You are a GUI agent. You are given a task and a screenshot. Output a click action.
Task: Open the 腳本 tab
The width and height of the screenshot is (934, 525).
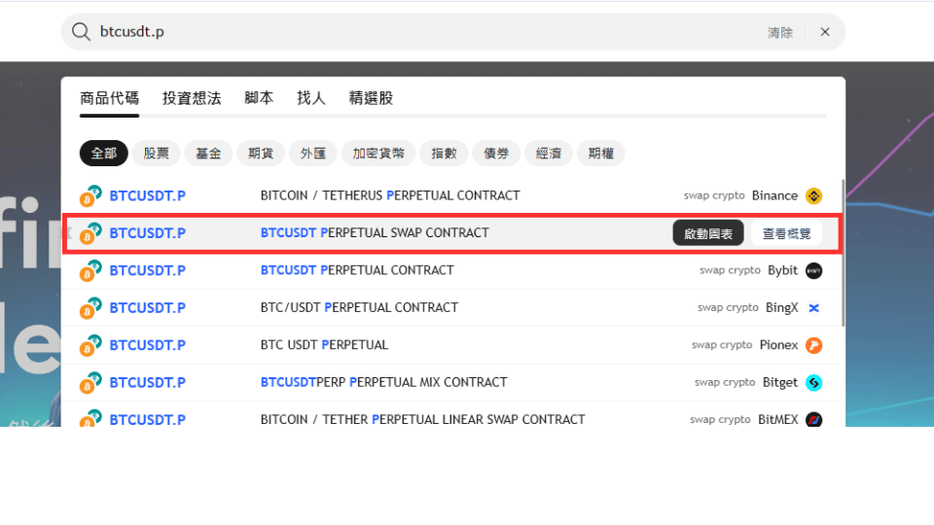259,98
